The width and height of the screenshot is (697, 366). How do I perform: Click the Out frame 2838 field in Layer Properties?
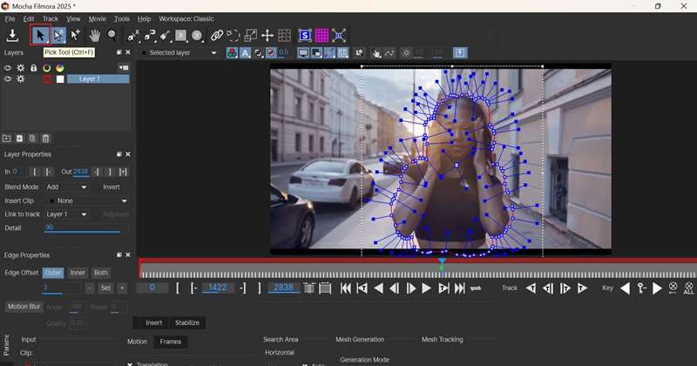tap(80, 172)
